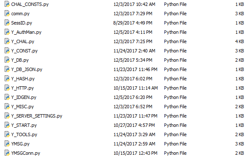
Task: Select the Y_DB.py file icon
Action: click(7, 60)
